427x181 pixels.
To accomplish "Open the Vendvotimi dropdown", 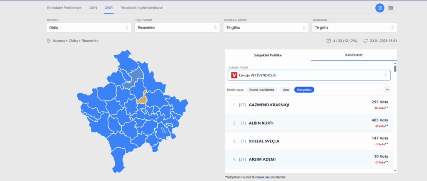I will tap(354, 27).
